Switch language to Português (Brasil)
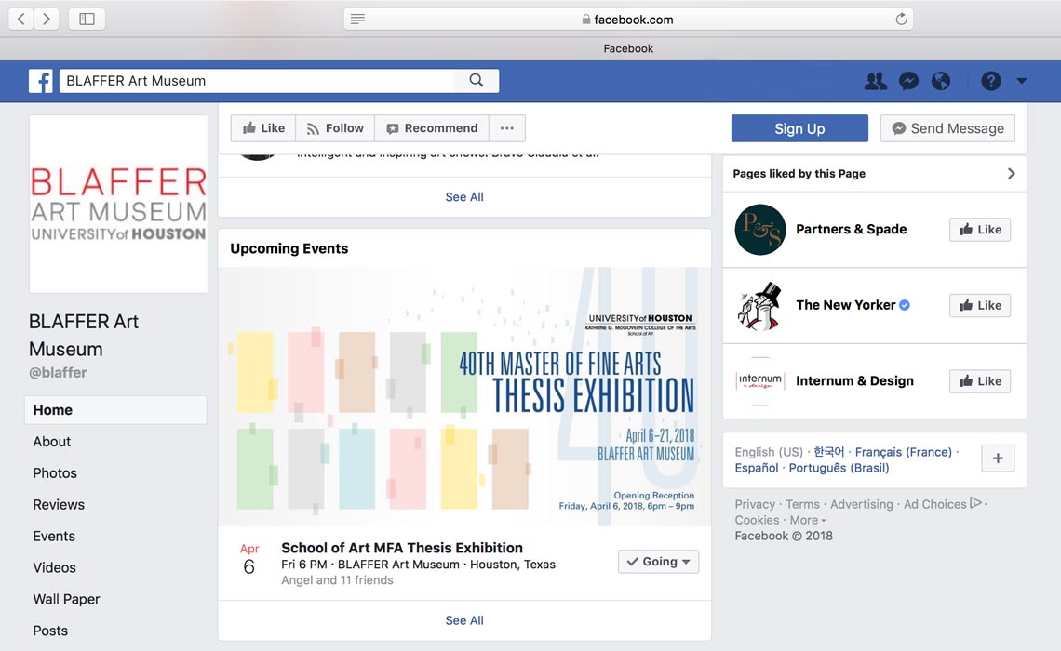 click(839, 468)
